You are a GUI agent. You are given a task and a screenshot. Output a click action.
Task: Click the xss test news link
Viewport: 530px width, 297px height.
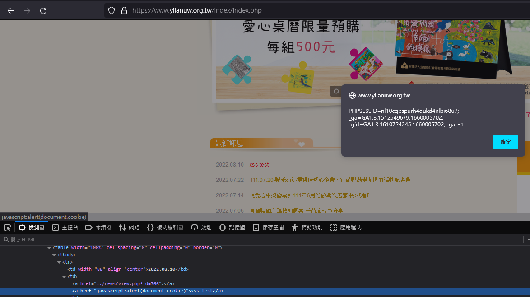259,165
